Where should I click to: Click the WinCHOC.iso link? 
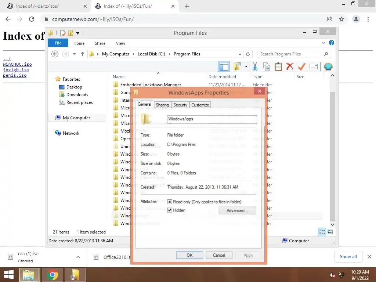click(17, 64)
